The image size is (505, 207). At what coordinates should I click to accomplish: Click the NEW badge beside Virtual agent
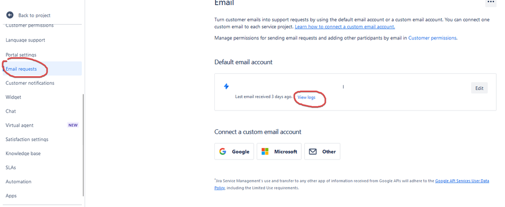pyautogui.click(x=73, y=125)
